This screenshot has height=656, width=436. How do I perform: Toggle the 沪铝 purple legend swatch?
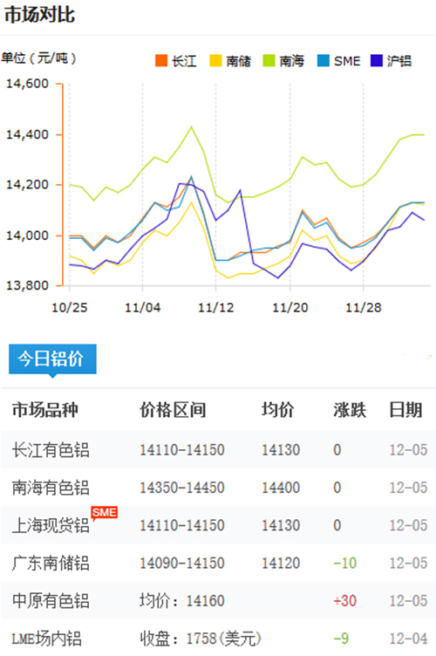click(x=377, y=61)
